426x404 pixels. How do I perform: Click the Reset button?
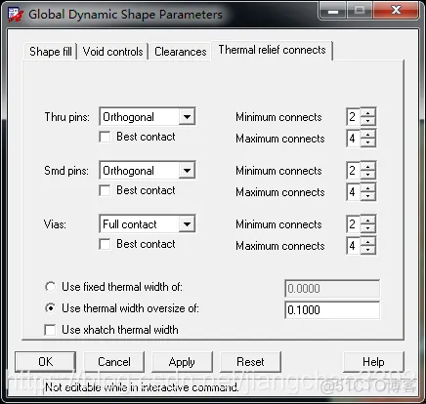point(250,362)
